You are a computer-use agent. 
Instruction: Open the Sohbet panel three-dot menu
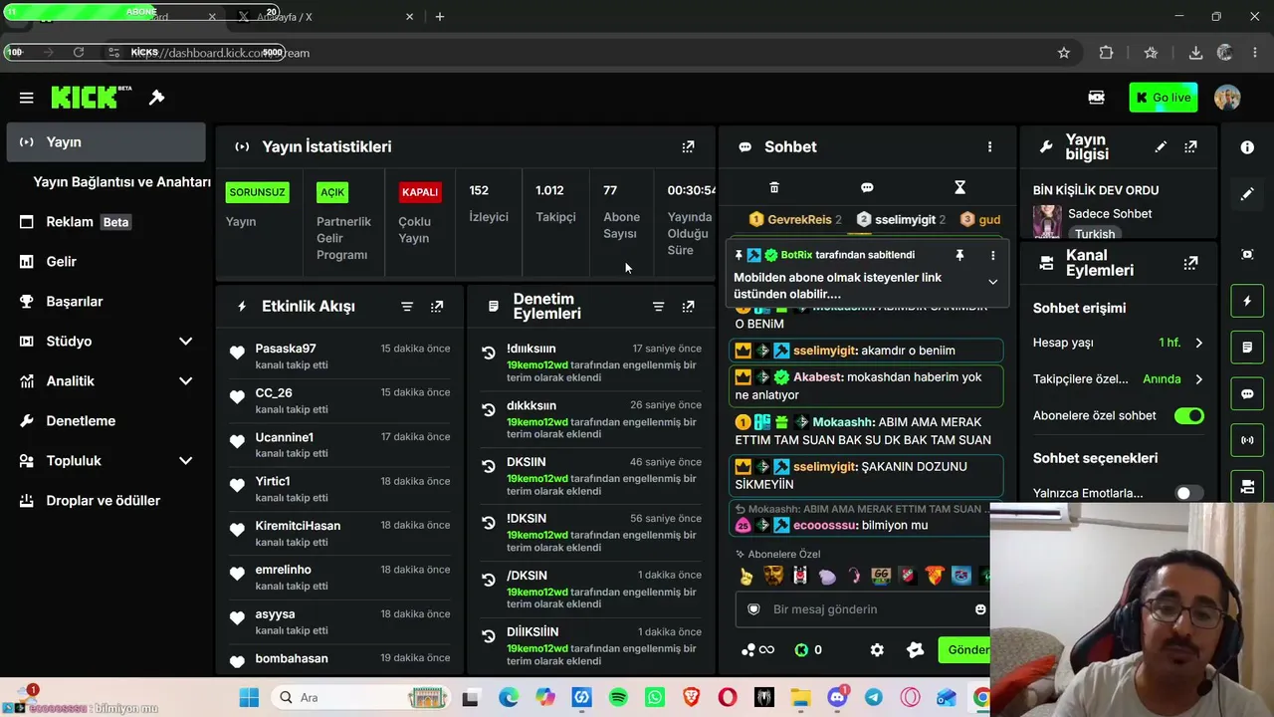[x=989, y=146]
